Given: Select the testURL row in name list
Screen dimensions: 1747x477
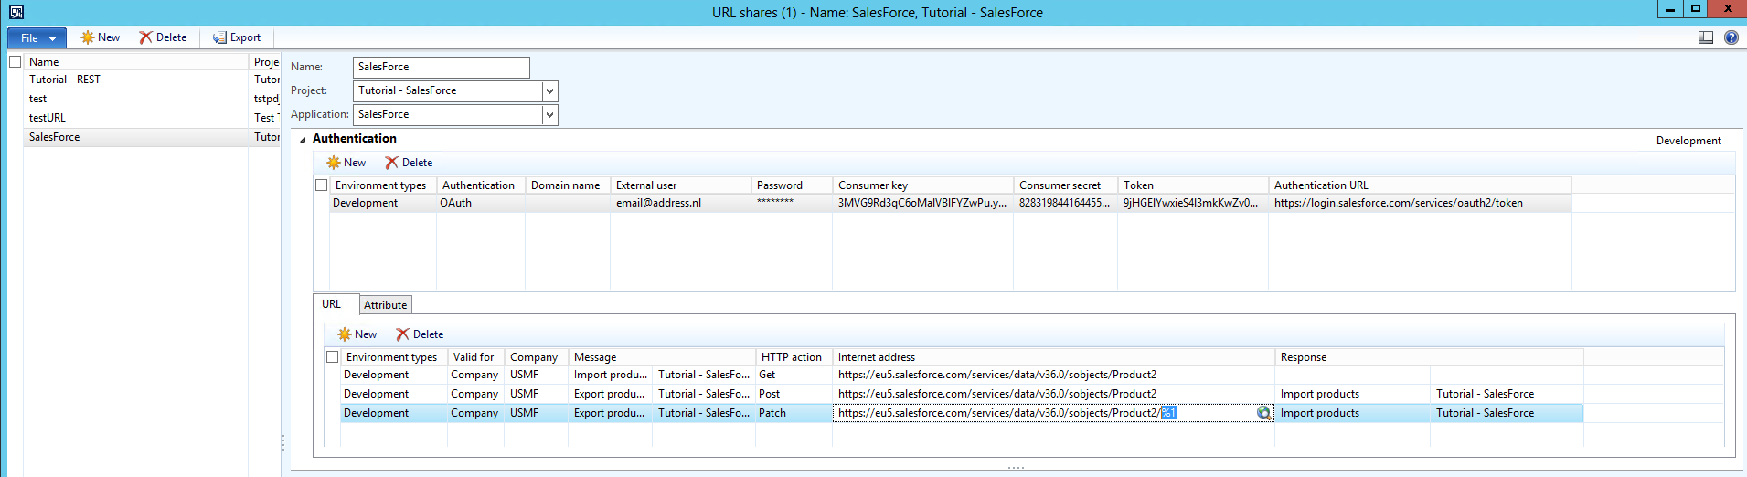Looking at the screenshot, I should (152, 118).
